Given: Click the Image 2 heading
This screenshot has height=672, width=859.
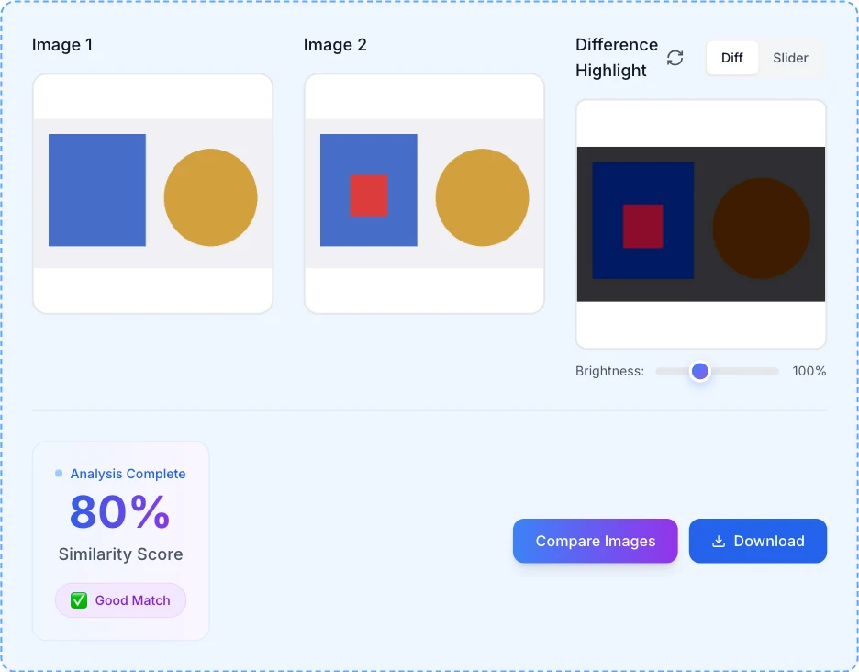Looking at the screenshot, I should click(x=335, y=44).
